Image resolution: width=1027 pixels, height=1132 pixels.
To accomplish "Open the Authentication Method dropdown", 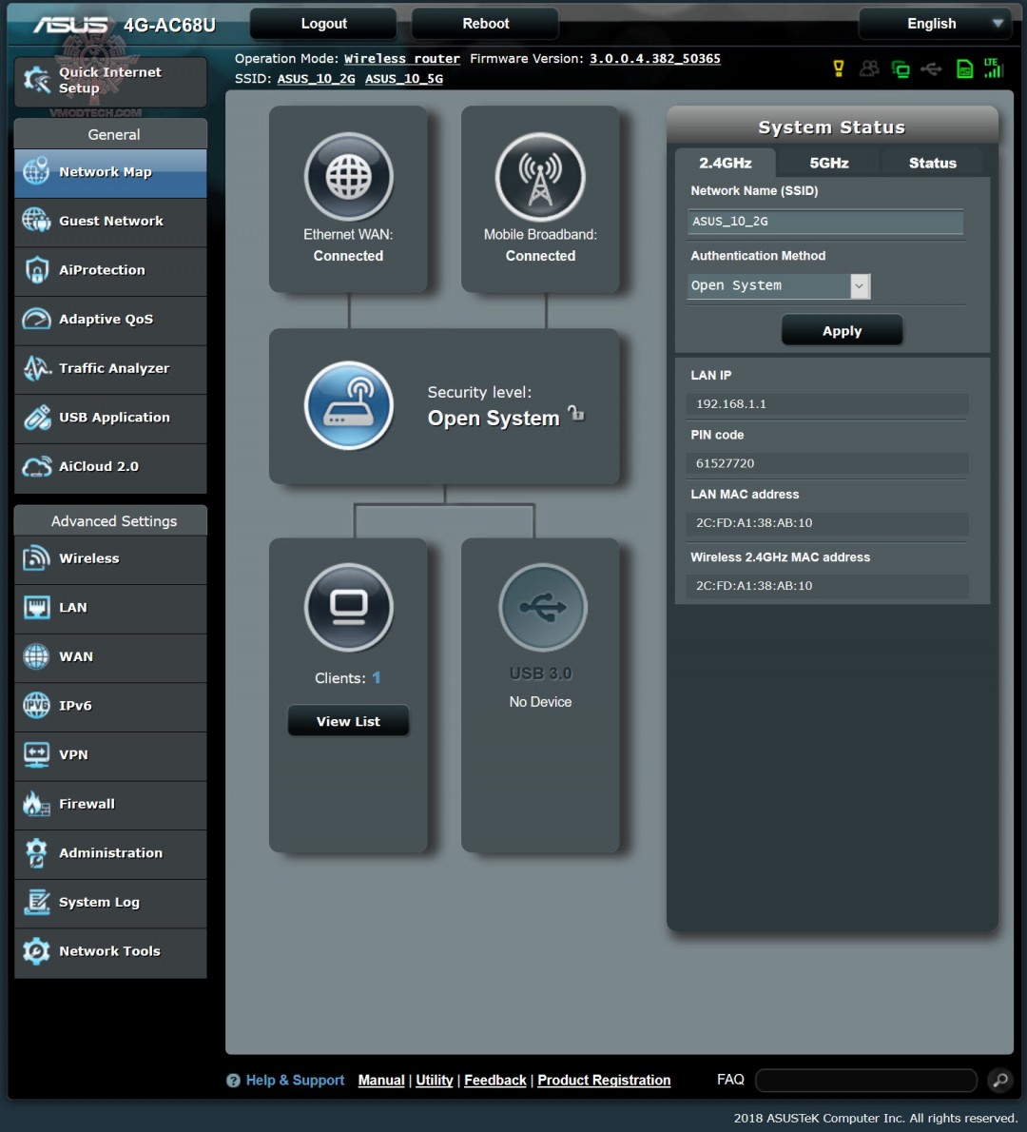I will click(779, 286).
